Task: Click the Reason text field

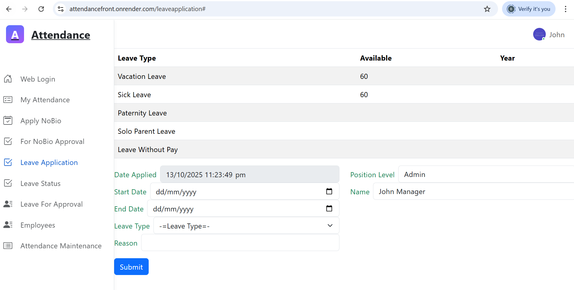Action: [240, 243]
